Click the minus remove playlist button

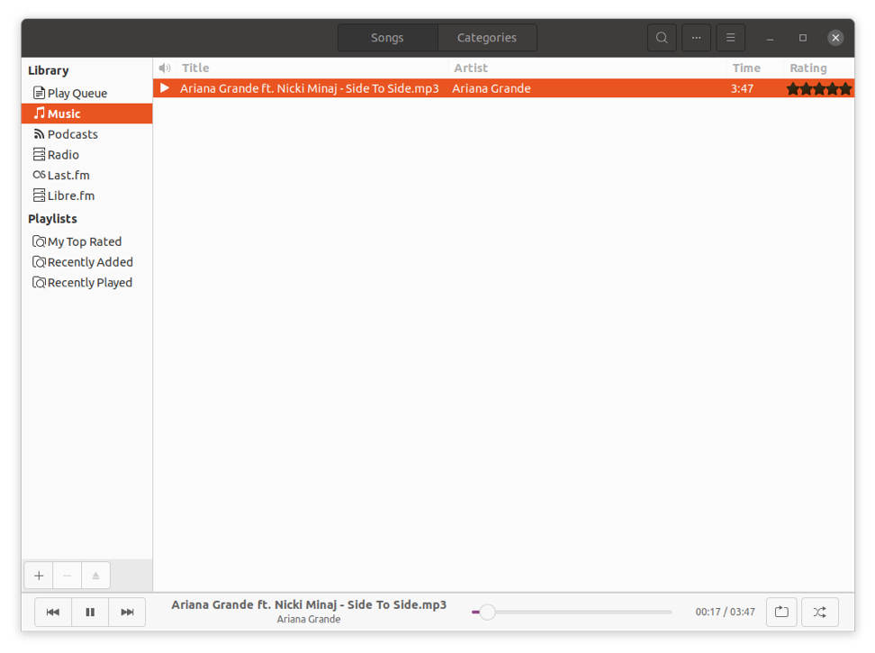(x=68, y=576)
